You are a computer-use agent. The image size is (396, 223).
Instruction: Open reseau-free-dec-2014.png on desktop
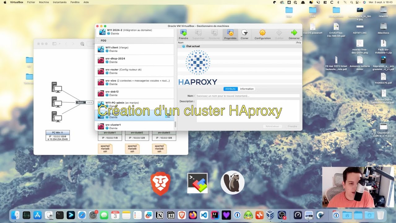pyautogui.click(x=360, y=46)
